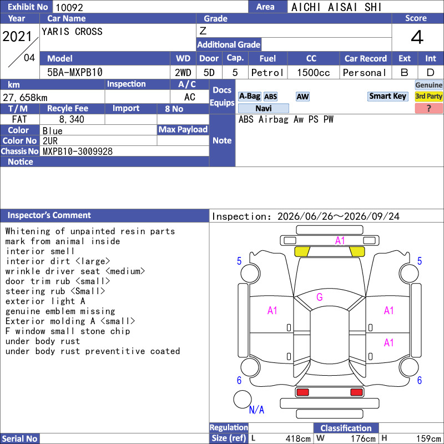
Task: Click the ABS equipment badge
Action: [x=270, y=97]
